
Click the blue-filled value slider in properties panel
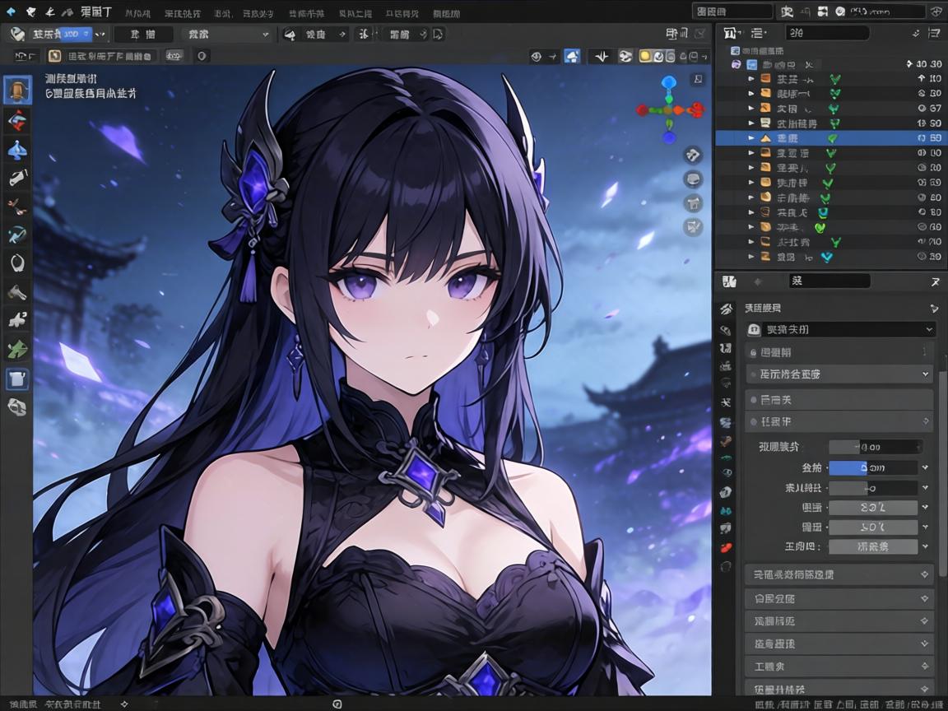point(872,467)
